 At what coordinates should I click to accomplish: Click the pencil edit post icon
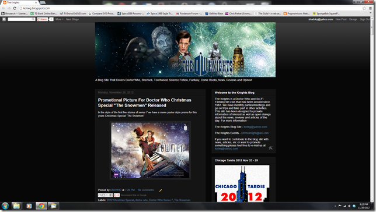(161, 190)
